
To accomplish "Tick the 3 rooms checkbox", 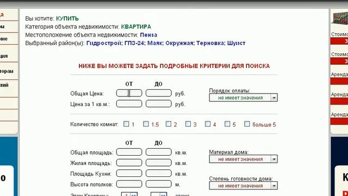I will (x=188, y=124).
